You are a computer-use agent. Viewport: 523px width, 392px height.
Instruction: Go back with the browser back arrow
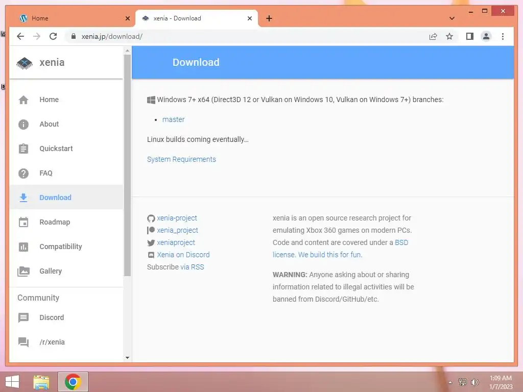(20, 36)
